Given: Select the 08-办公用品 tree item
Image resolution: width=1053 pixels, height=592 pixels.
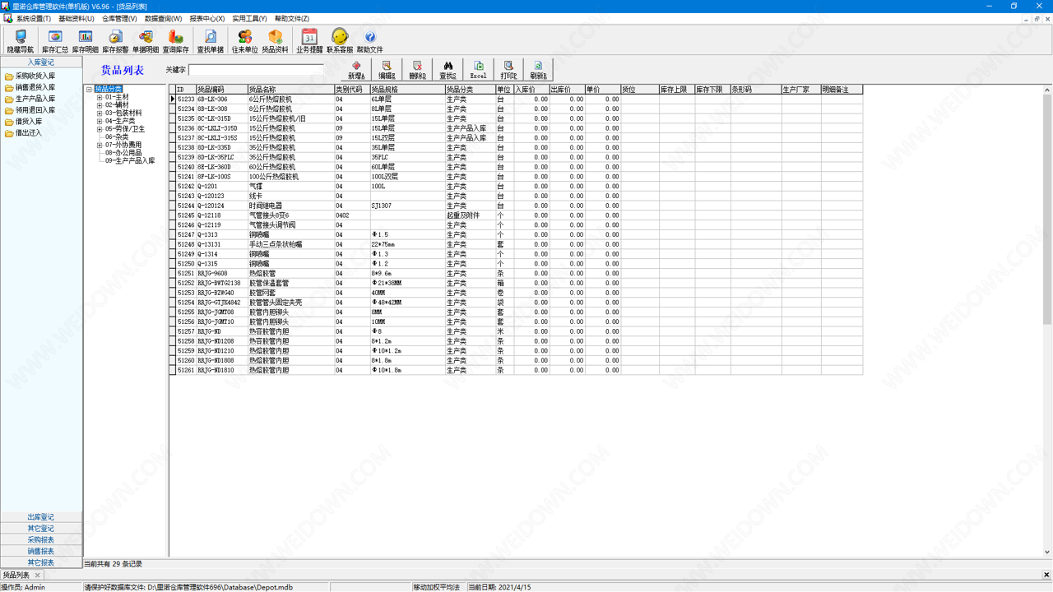Looking at the screenshot, I should click(123, 153).
